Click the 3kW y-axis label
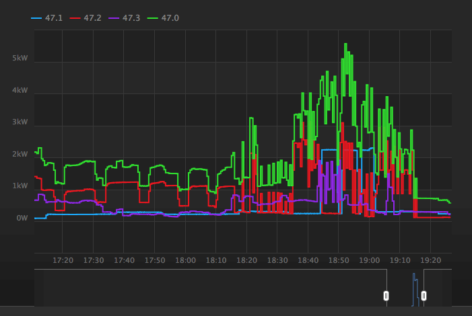 coord(20,122)
